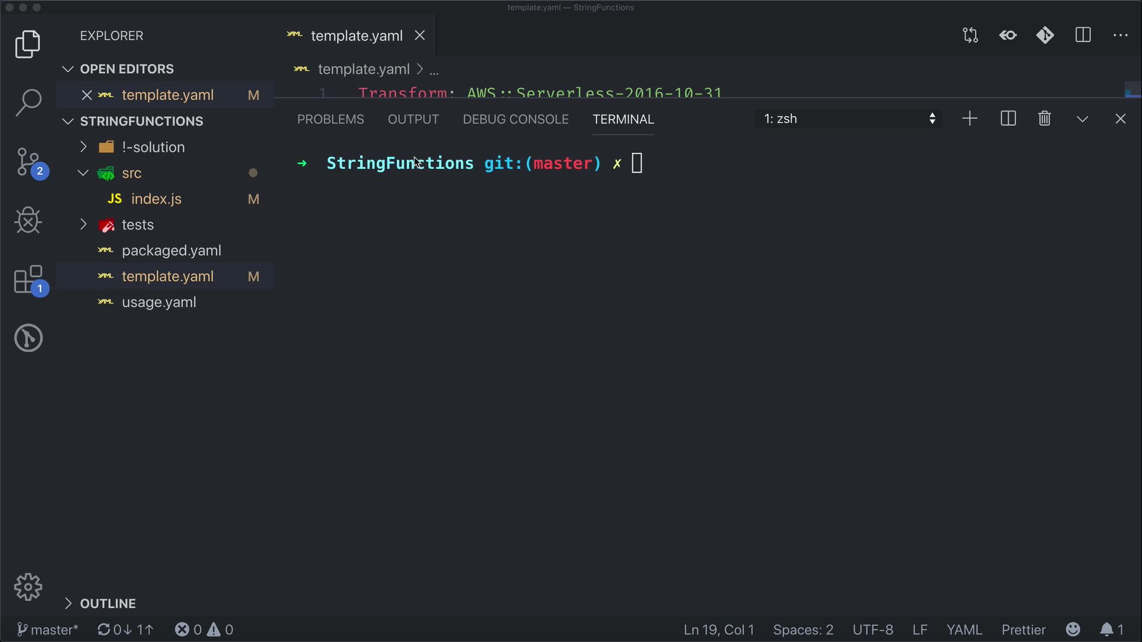Open the Debug view bug icon
Image resolution: width=1142 pixels, height=642 pixels.
coord(28,220)
